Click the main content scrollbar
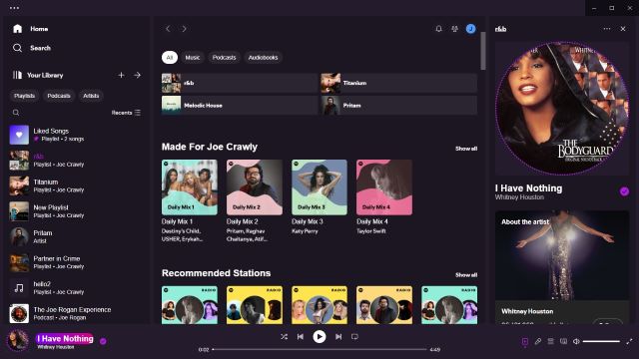The width and height of the screenshot is (639, 359). tap(483, 51)
